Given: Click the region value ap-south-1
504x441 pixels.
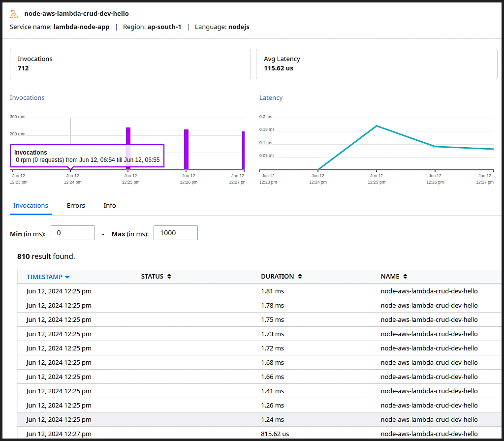Looking at the screenshot, I should coord(164,27).
